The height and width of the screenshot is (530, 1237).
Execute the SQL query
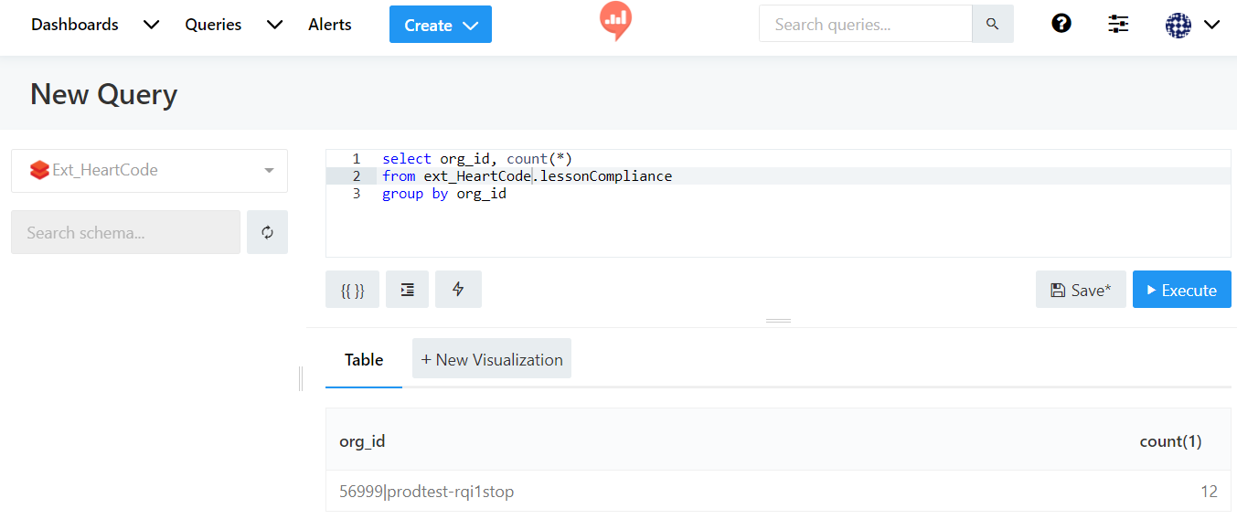(1181, 289)
